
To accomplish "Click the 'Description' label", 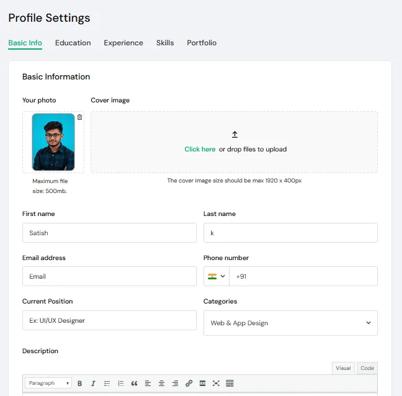I will click(x=40, y=351).
